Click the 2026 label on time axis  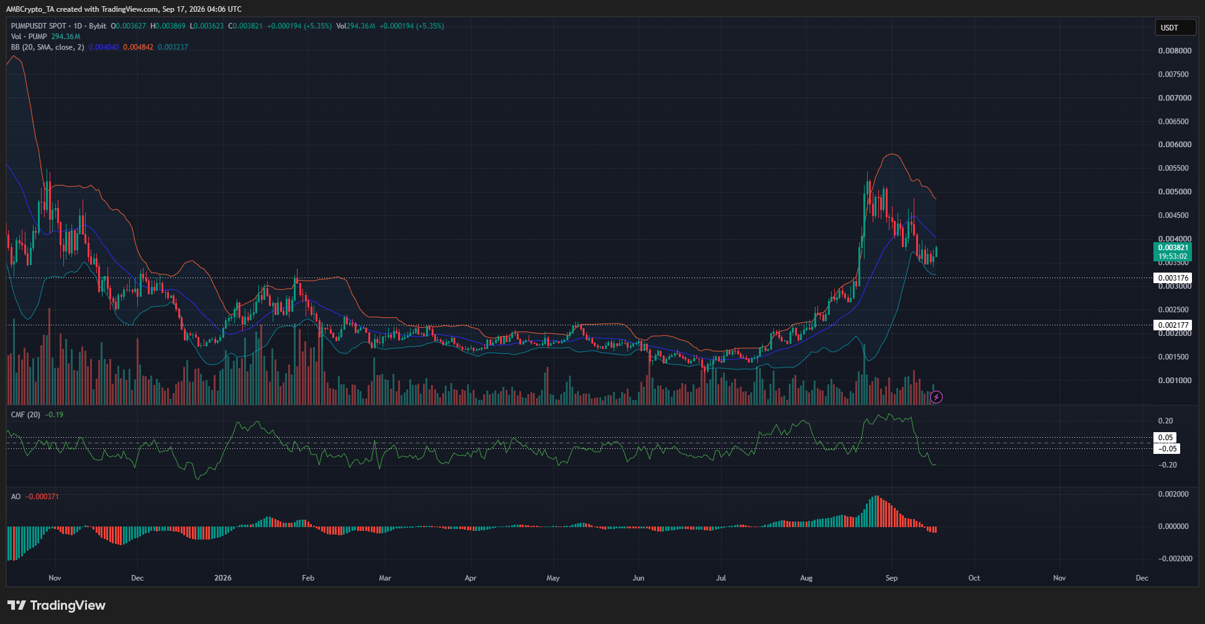coord(222,578)
